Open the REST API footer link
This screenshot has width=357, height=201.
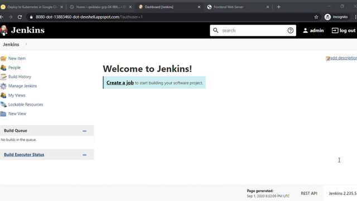pyautogui.click(x=309, y=193)
